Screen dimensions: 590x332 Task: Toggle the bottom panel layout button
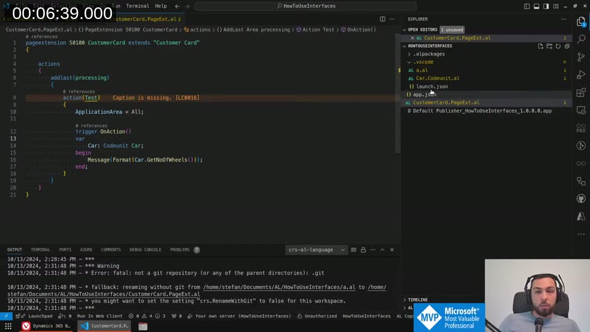point(537,6)
